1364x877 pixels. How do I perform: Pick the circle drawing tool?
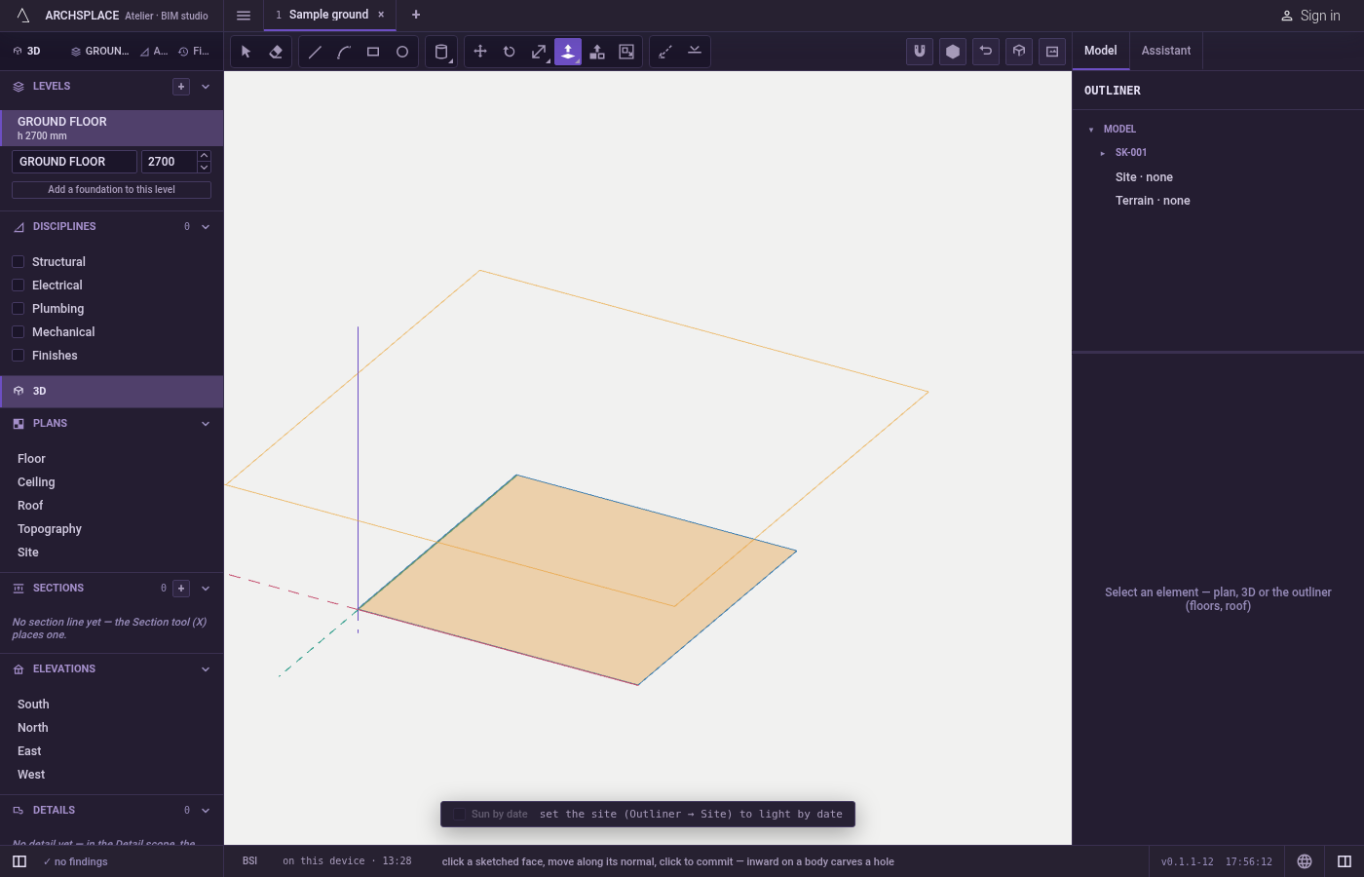tap(402, 52)
